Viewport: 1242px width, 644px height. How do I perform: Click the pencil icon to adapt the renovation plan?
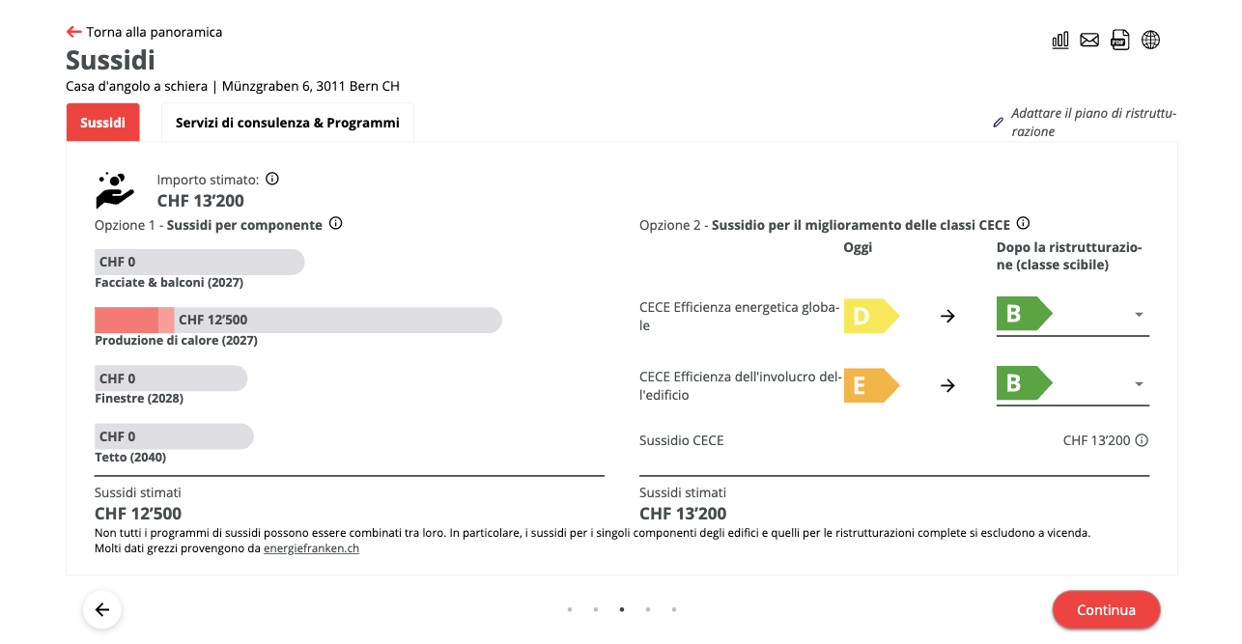pos(999,123)
